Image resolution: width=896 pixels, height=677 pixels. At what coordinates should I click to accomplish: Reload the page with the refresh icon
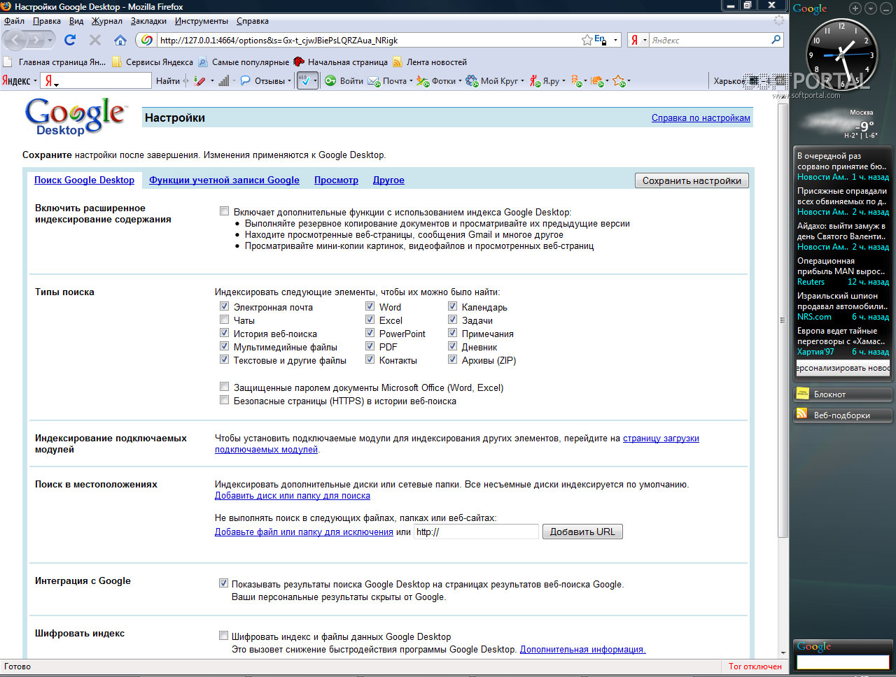(x=70, y=40)
